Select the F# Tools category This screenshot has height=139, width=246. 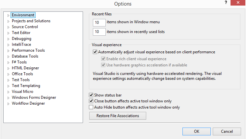tap(19, 62)
